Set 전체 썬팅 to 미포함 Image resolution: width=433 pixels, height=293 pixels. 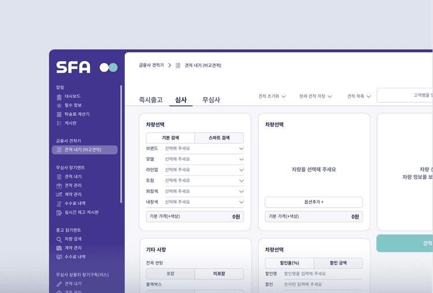[x=219, y=274]
